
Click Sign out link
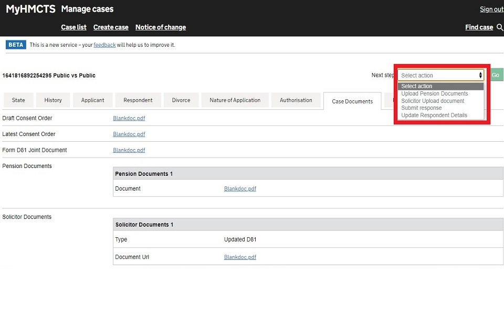[x=491, y=9]
